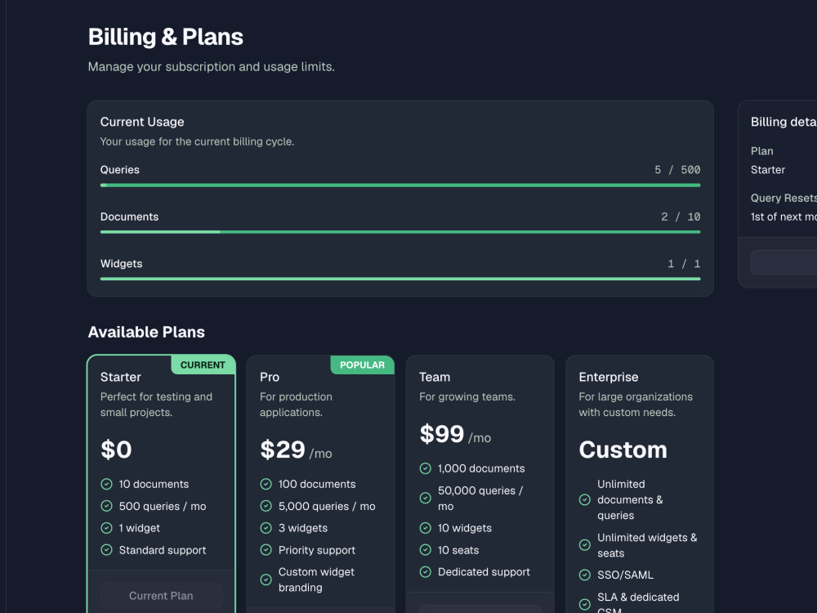Select the Pro plan card title
Screen dimensions: 817x613
[x=270, y=377]
